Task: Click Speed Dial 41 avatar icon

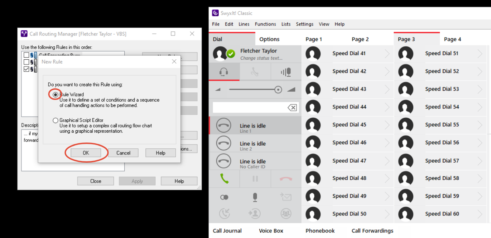Action: tap(313, 54)
